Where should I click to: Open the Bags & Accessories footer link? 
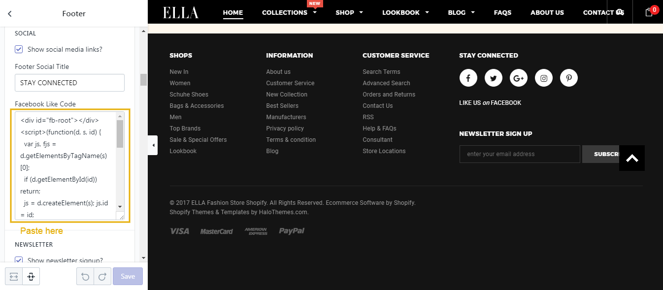(x=197, y=106)
